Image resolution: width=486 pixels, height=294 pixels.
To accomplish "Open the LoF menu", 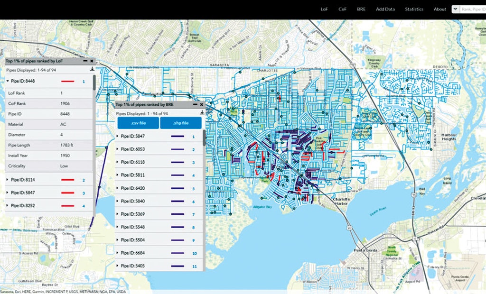I will click(324, 9).
